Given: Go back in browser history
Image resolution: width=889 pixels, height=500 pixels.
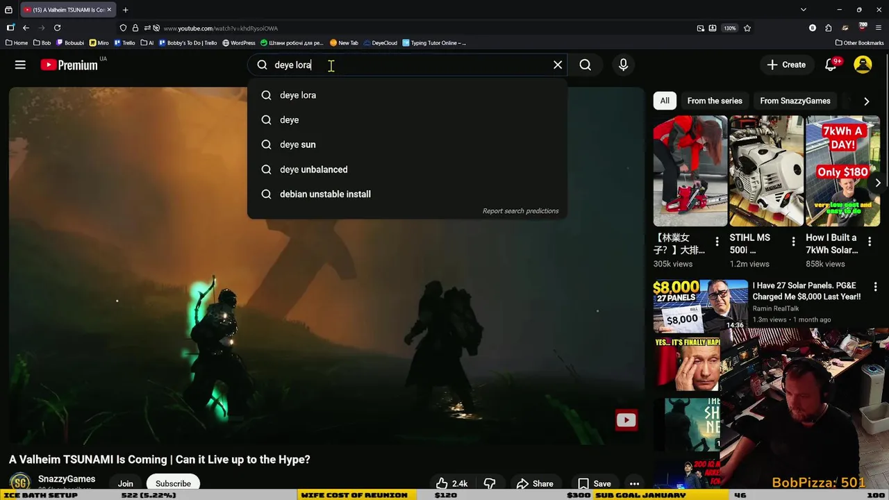Looking at the screenshot, I should coord(26,28).
